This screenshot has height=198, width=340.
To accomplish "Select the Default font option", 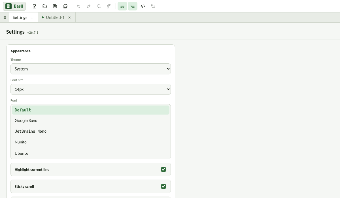I will tap(91, 110).
